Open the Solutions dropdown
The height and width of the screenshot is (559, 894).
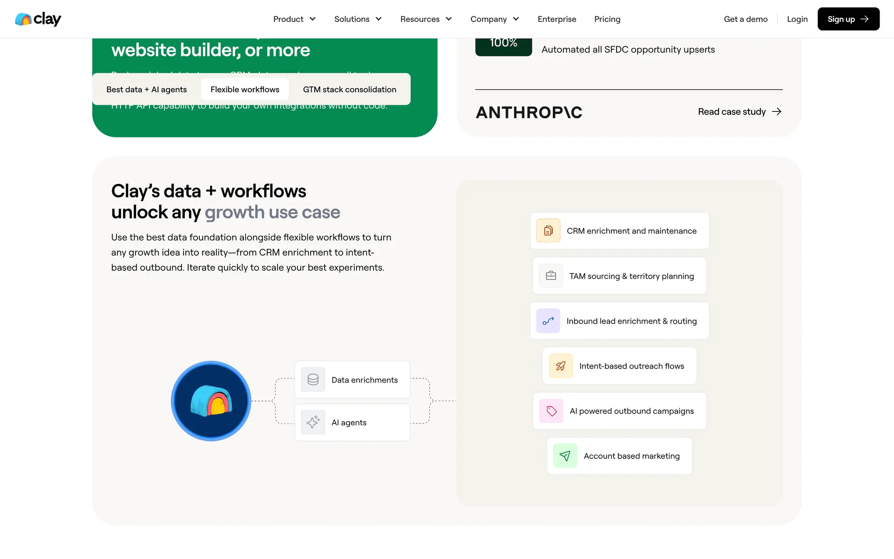[358, 19]
